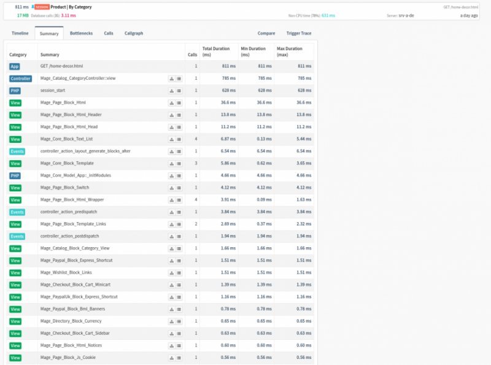Screen dimensions: 491x365
Task: Open list icon for Mage_Directory_Block_Currency row
Action: tap(179, 321)
